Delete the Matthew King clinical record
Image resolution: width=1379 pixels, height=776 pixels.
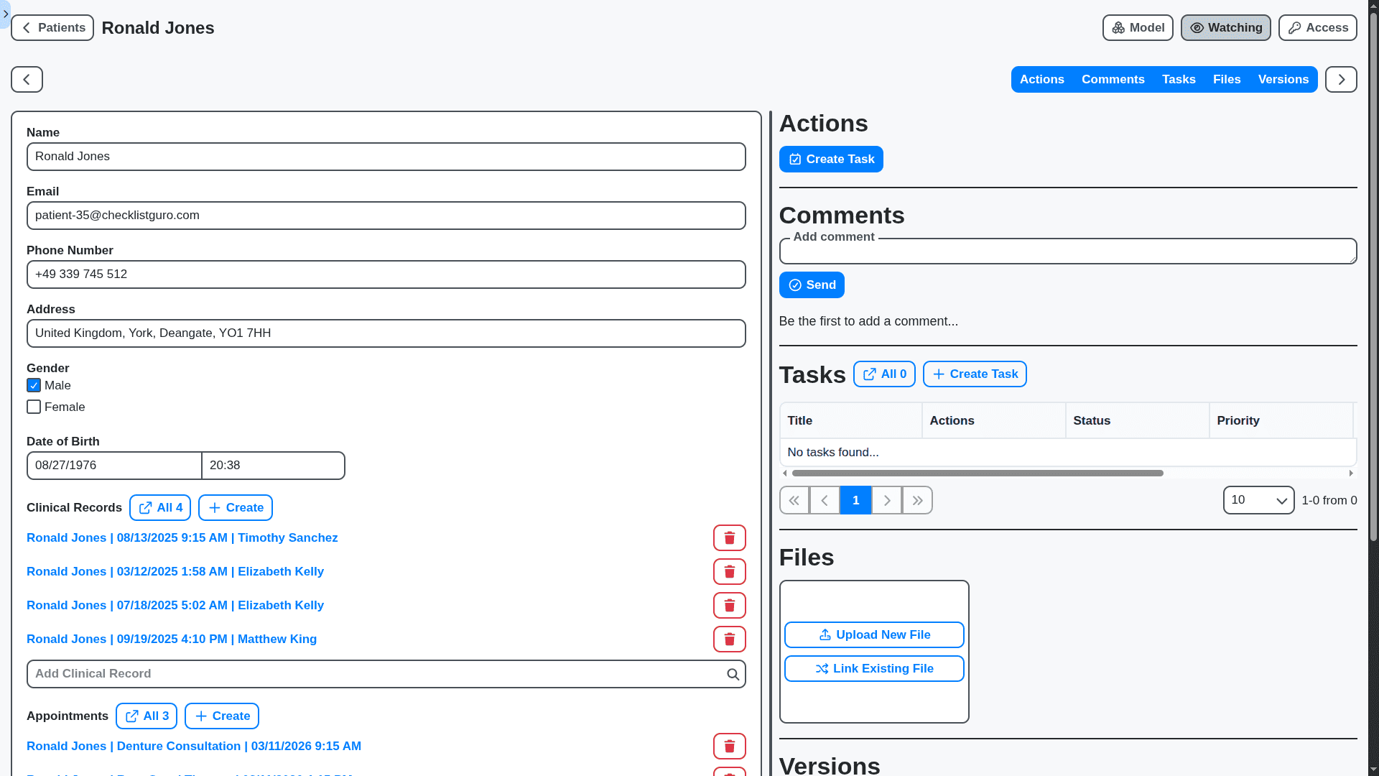click(729, 639)
